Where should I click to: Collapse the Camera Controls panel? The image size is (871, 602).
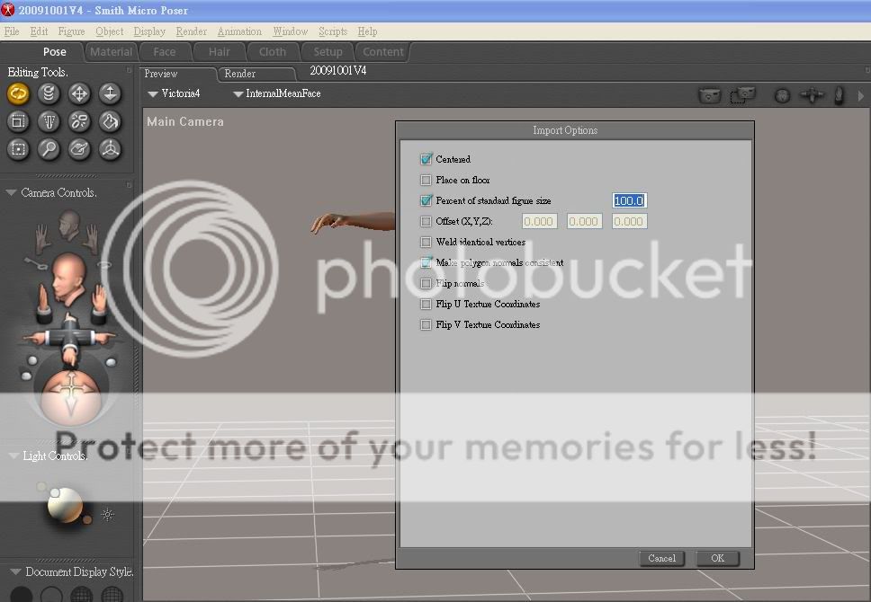coord(12,192)
